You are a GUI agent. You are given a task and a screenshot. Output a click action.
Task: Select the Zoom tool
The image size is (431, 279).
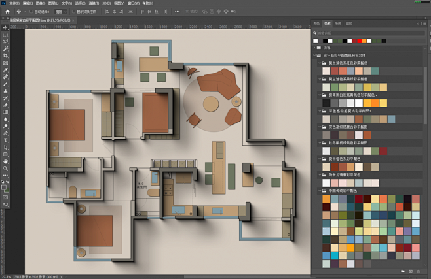(5, 169)
